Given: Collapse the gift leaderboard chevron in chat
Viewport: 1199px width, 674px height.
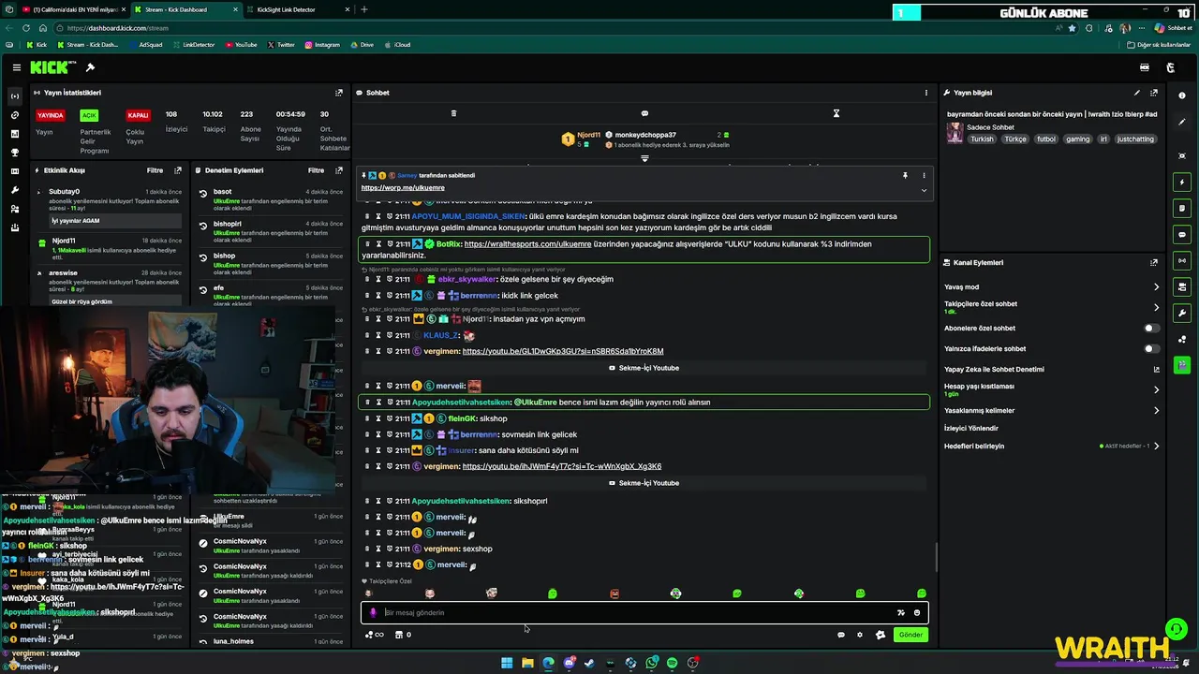Looking at the screenshot, I should coord(644,158).
